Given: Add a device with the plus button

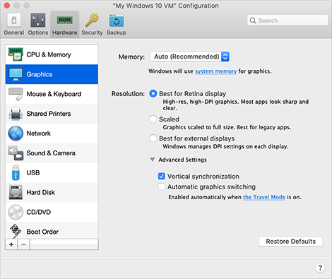Looking at the screenshot, I should pyautogui.click(x=11, y=244).
